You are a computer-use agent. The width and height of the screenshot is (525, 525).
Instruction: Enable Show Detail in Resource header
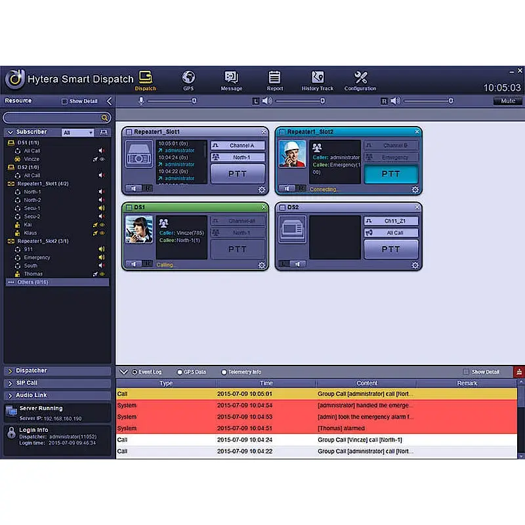click(x=64, y=102)
